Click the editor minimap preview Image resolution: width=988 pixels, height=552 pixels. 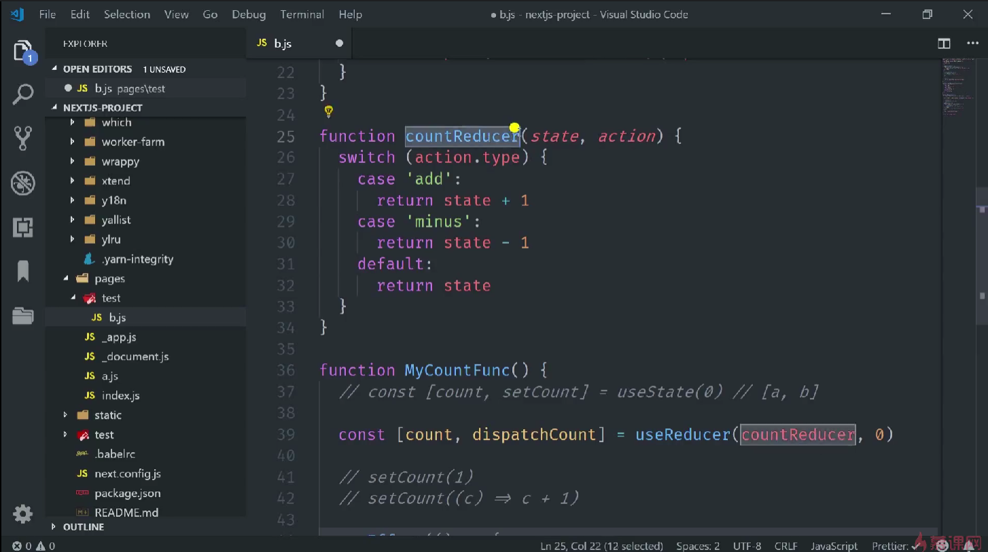point(958,88)
